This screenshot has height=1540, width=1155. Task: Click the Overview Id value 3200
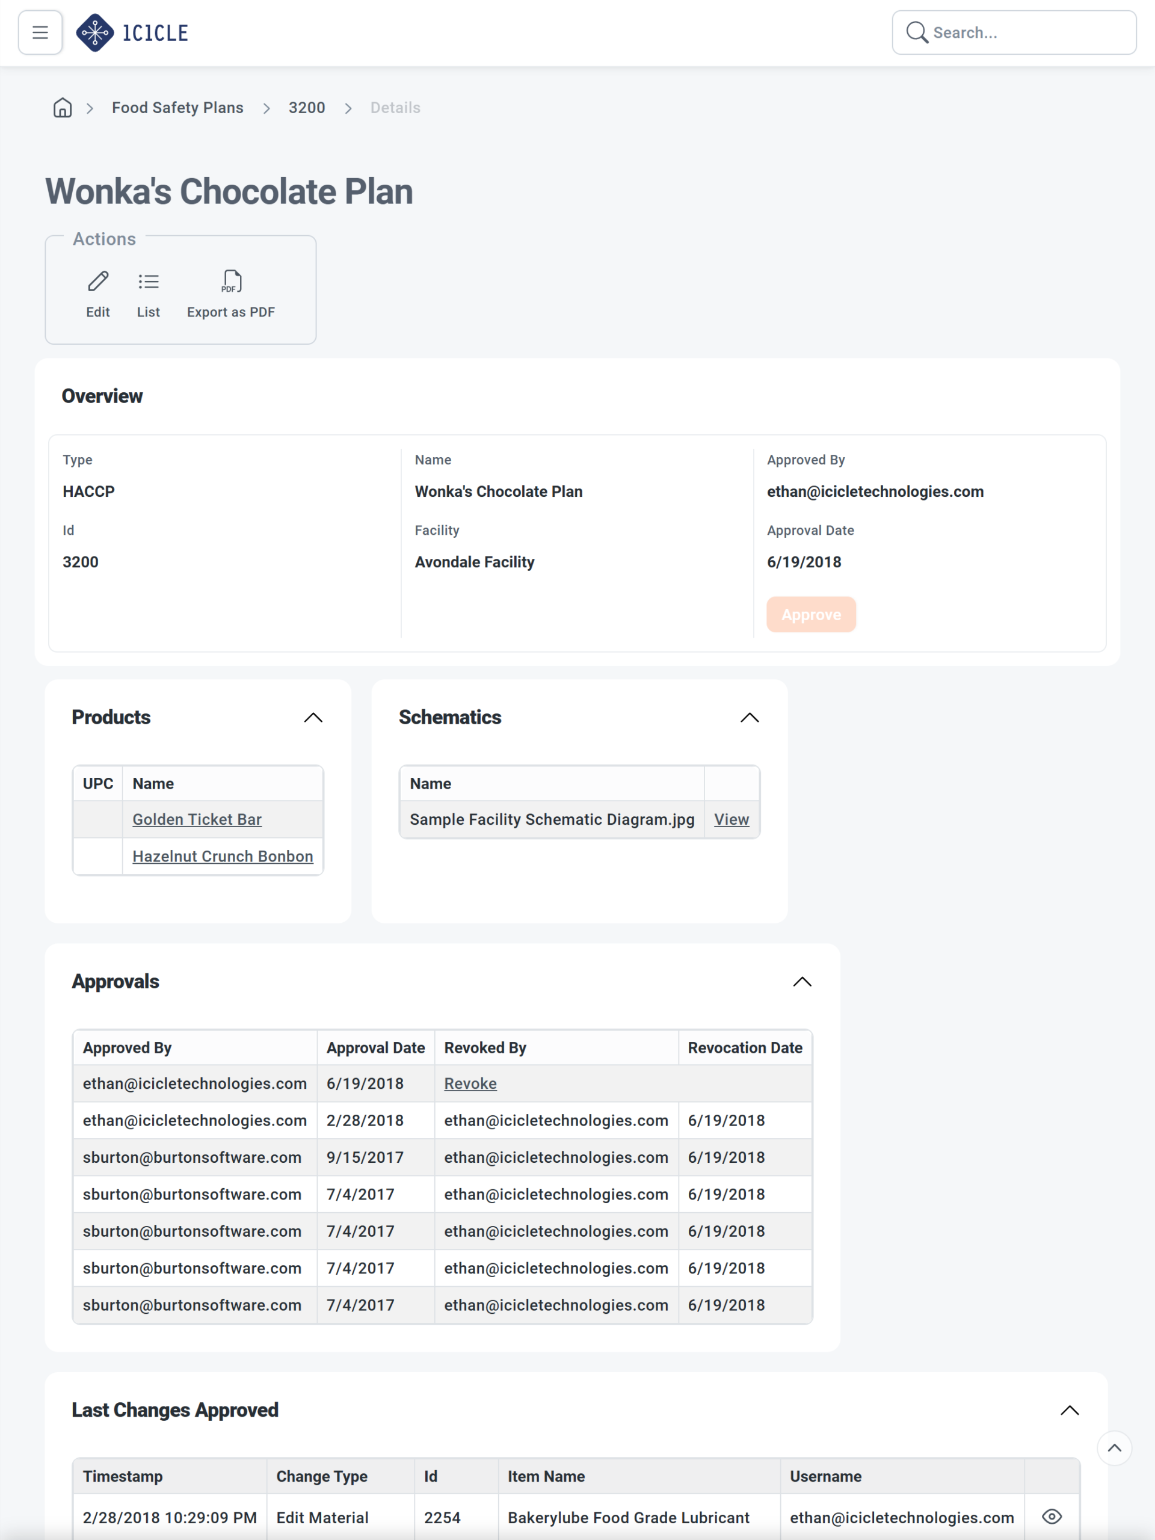[x=81, y=562]
